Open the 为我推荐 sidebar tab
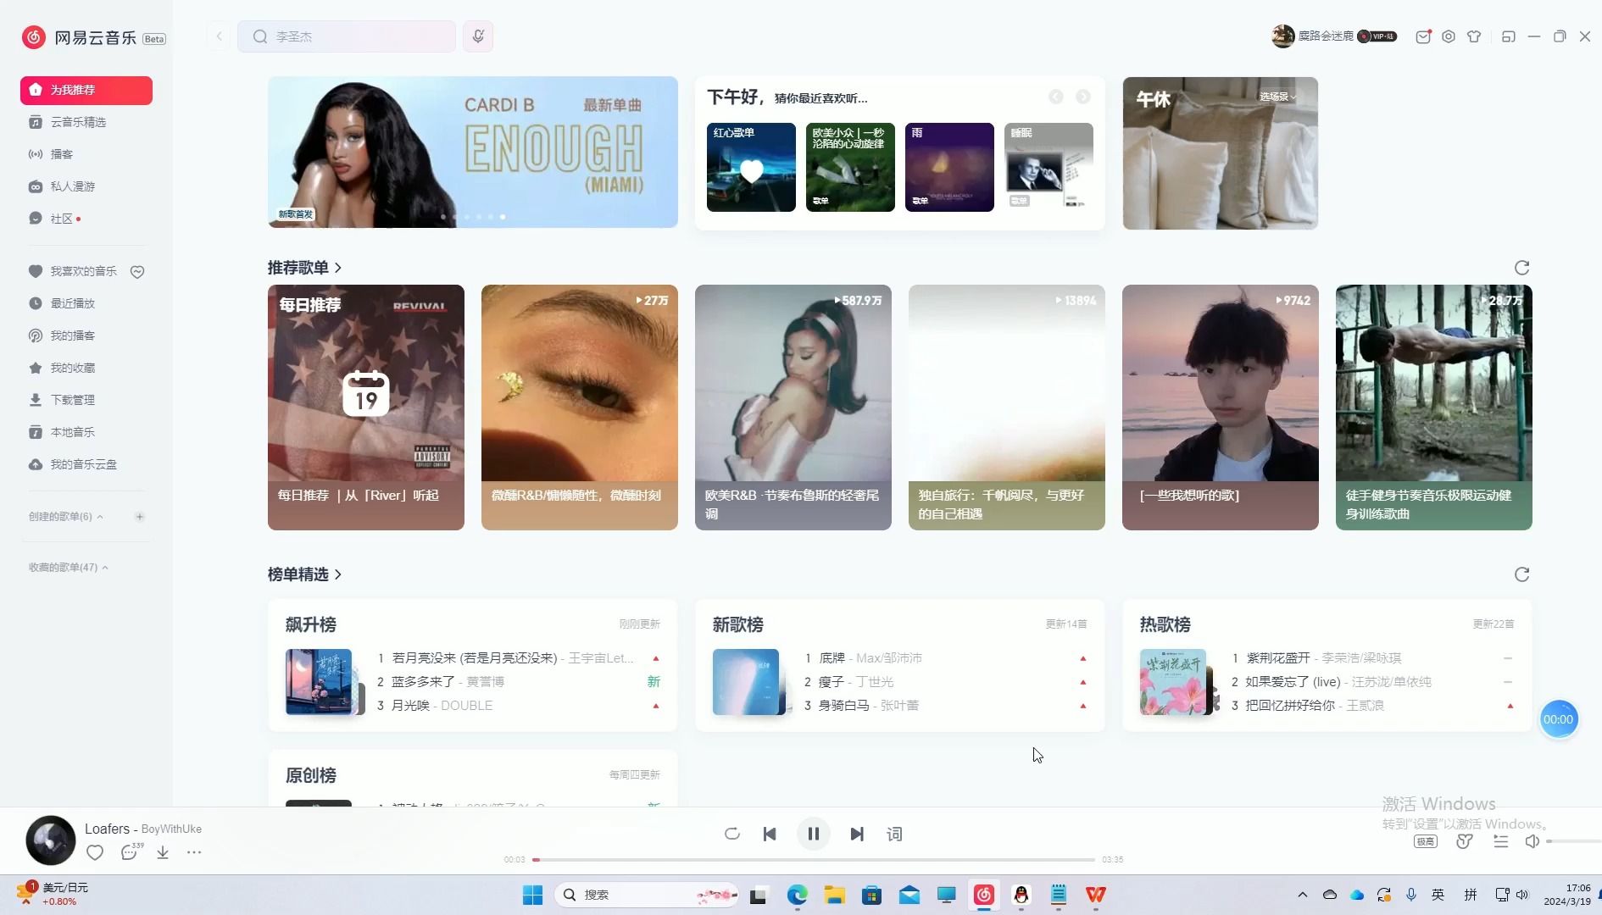This screenshot has height=915, width=1602. point(86,91)
